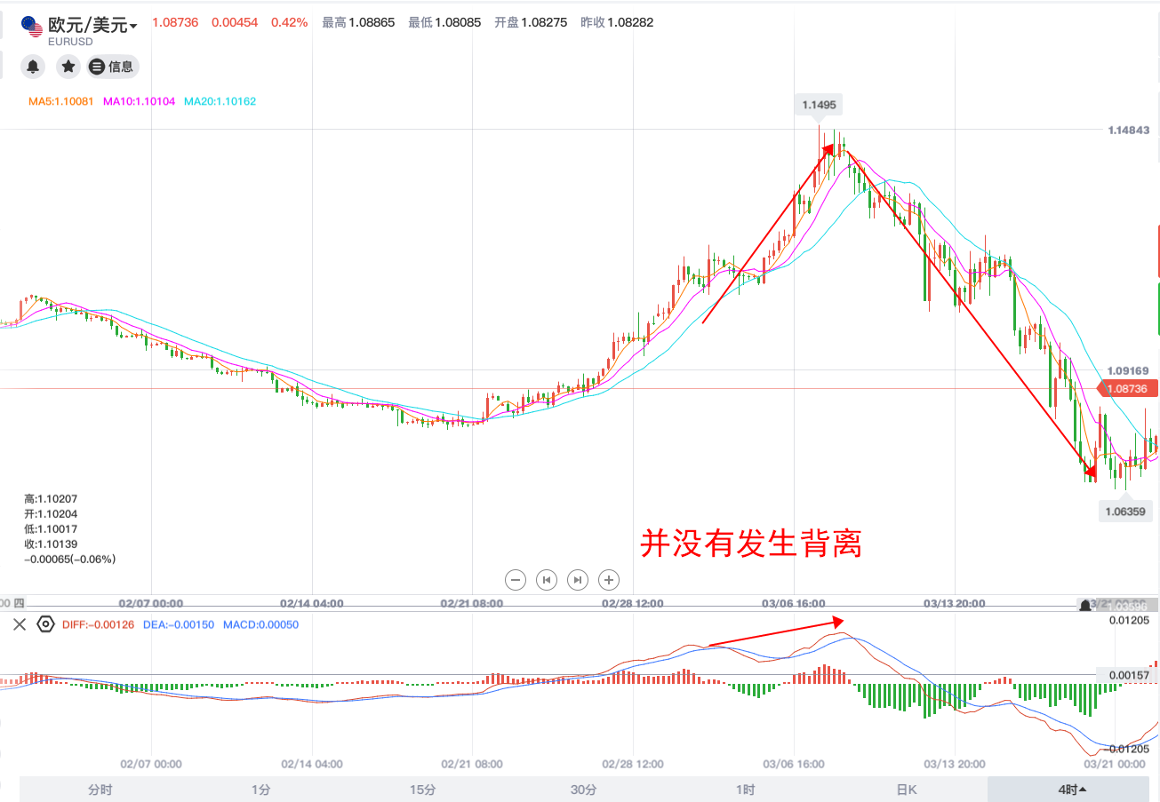
Task: Open MACD indicator settings hexagon icon
Action: 45,624
